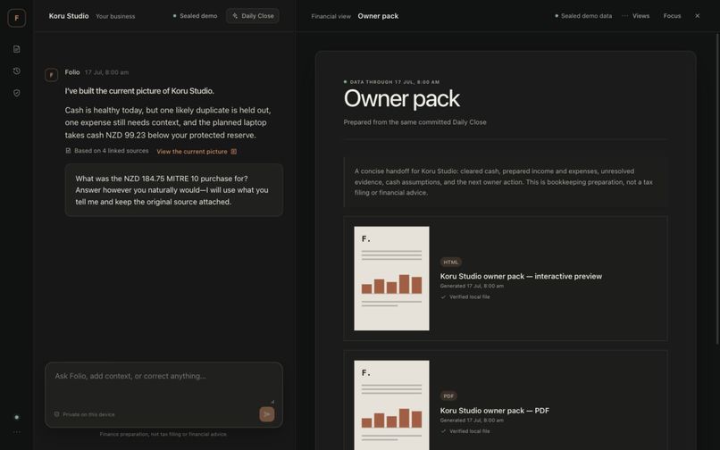Click the ellipsis icon before Views

point(625,15)
